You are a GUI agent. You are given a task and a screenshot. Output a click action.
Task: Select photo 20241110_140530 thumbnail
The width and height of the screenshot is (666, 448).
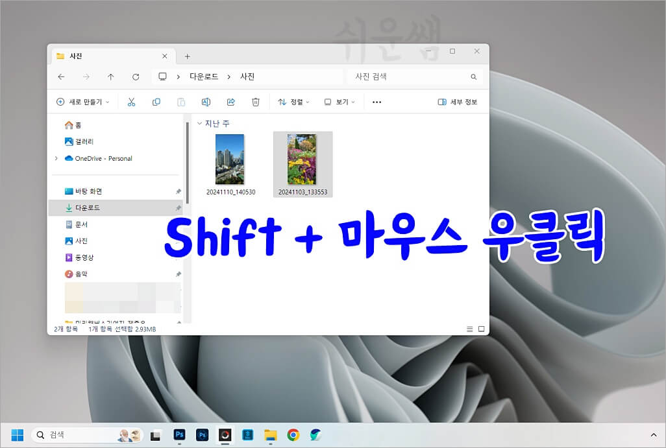pyautogui.click(x=230, y=159)
